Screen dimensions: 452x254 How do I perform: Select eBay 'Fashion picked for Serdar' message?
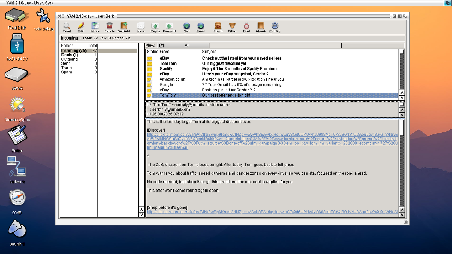point(272,90)
